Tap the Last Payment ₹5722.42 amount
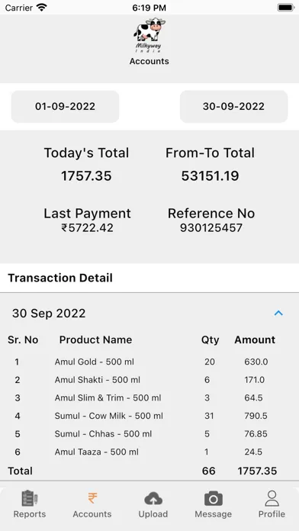 (88, 228)
